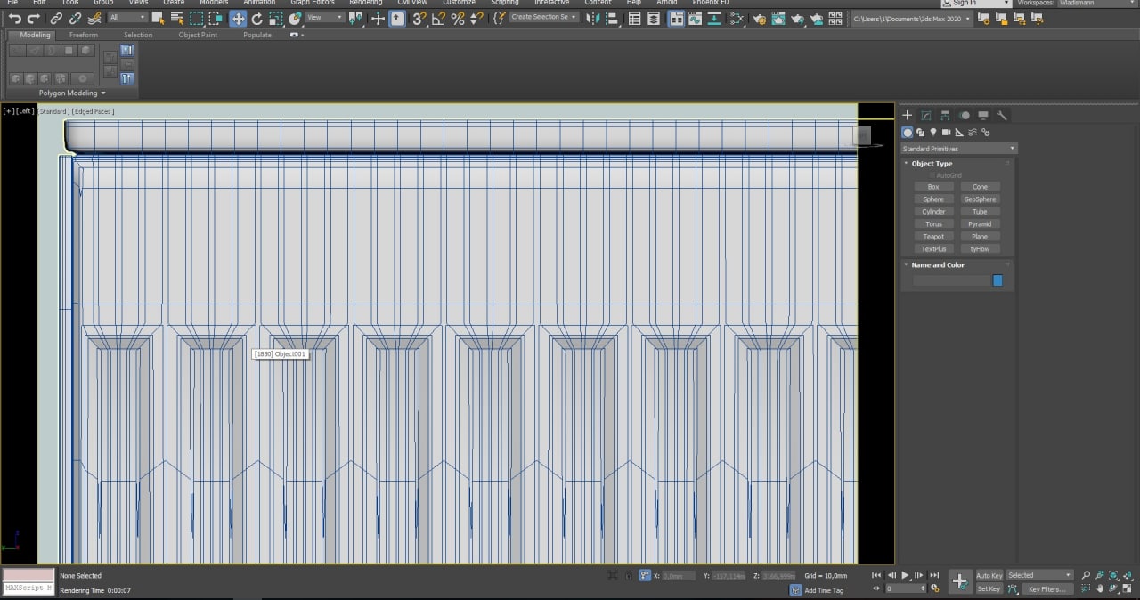Image resolution: width=1140 pixels, height=600 pixels.
Task: Open the Render Setup icon
Action: 760,19
